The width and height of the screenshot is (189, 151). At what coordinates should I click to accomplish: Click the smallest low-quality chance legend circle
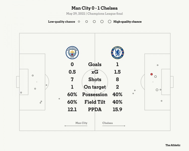point(79,22)
